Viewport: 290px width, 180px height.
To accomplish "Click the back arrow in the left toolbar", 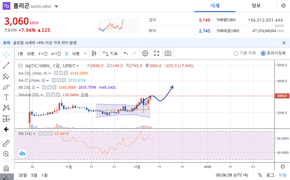I will pos(6,129).
